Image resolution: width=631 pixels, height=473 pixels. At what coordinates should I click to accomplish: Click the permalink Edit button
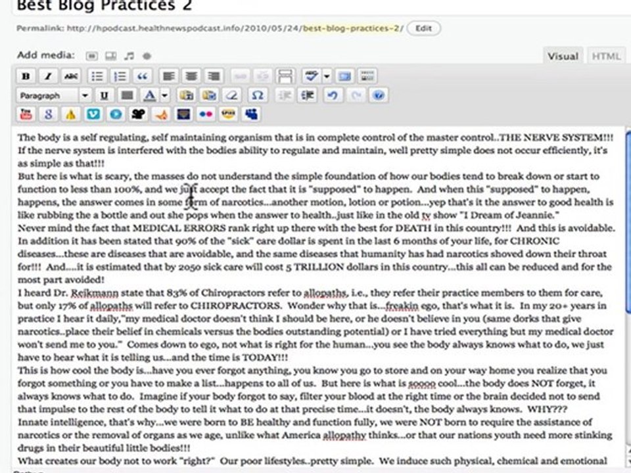[x=424, y=28]
